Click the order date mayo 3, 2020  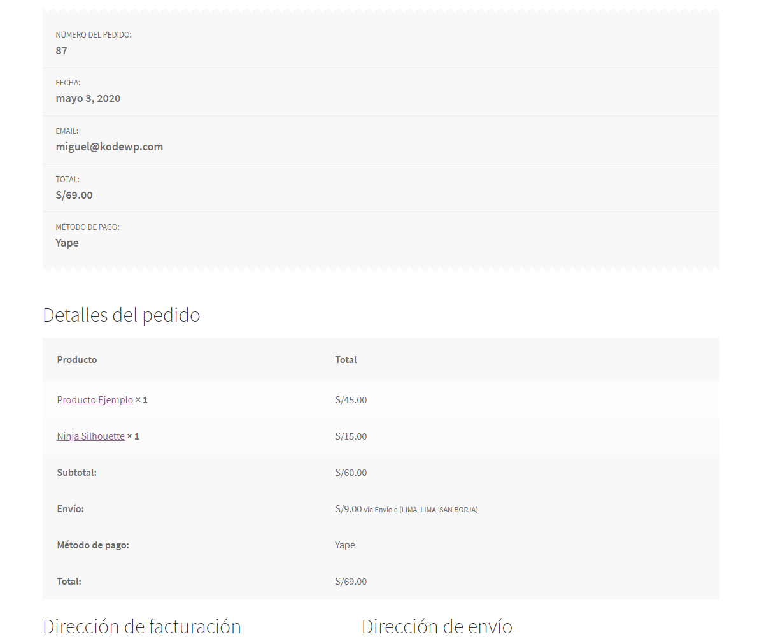(x=88, y=98)
